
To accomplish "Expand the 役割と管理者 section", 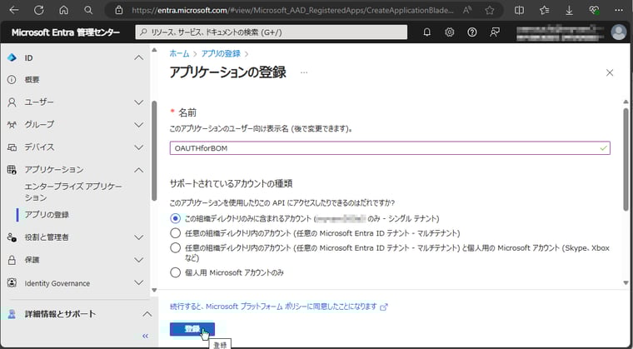I will tap(138, 237).
